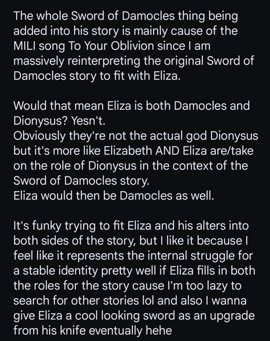Click the word "massively"
Viewport: 270px width, 341px height.
39,61
